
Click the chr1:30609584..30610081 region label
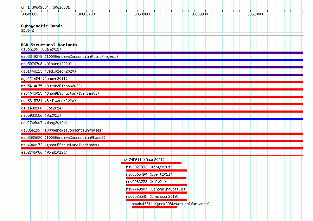click(45, 7)
